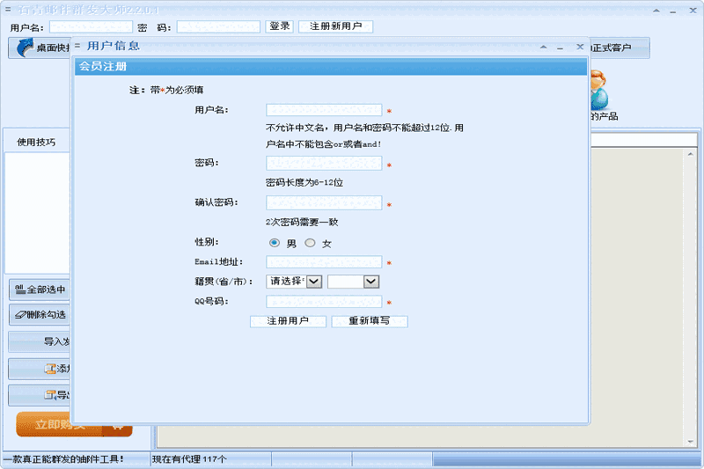
Task: Roll up the 用户信息 dialog with the arrow
Action: click(x=543, y=47)
